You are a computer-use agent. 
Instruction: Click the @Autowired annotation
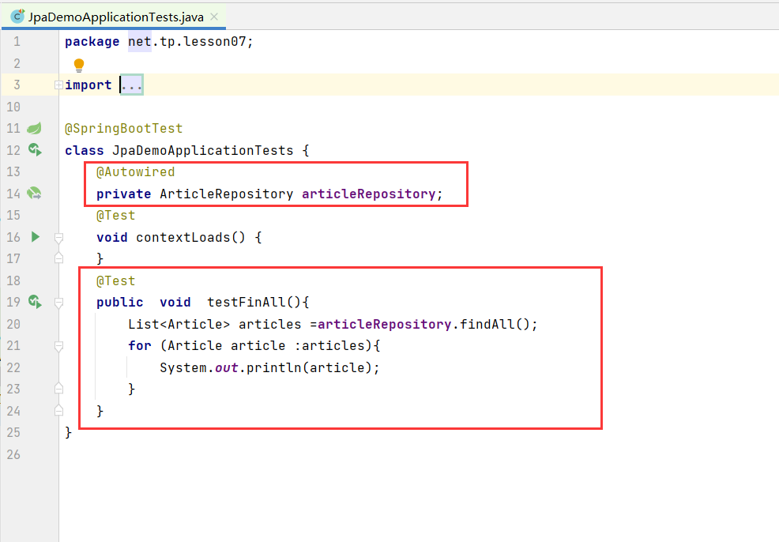tap(136, 172)
